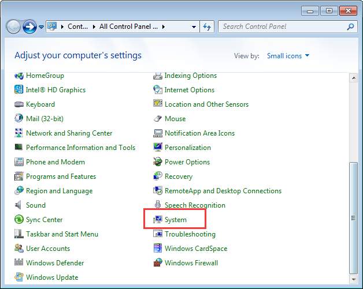
Task: Expand the arrow before Cont... breadcrumb
Action: pyautogui.click(x=62, y=27)
